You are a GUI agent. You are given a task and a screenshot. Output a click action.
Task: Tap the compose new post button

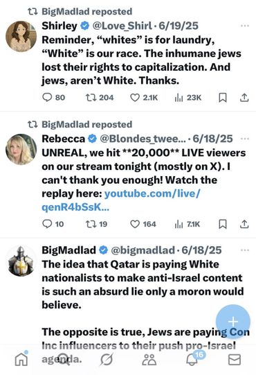[x=233, y=322]
